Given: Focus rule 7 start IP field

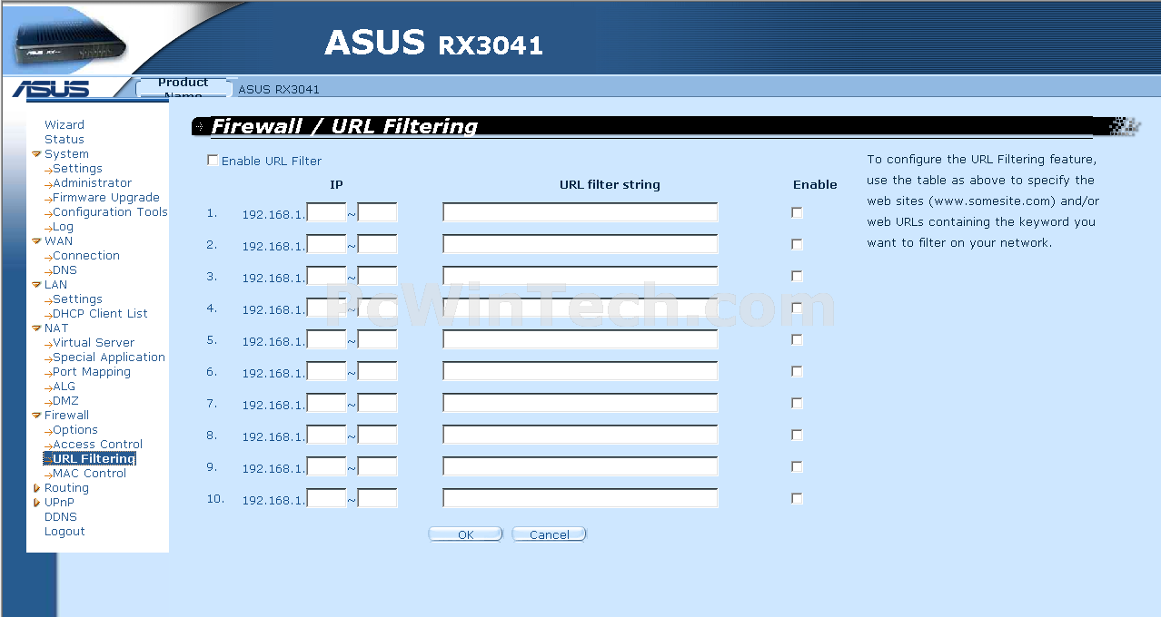Looking at the screenshot, I should pyautogui.click(x=327, y=403).
